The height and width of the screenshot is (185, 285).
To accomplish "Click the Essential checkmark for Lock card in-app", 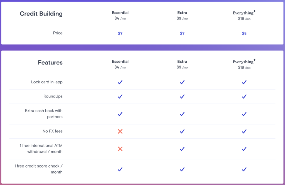I will click(x=120, y=82).
